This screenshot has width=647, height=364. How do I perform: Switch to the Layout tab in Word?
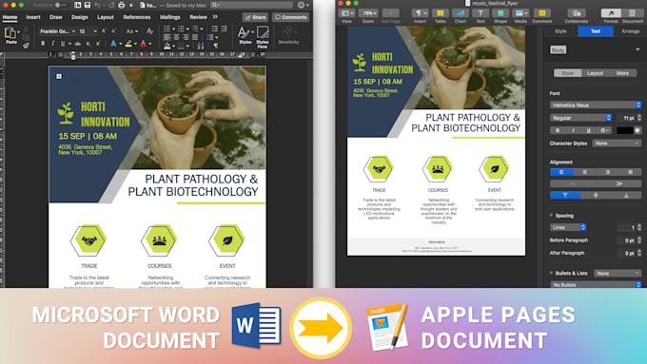coord(106,17)
